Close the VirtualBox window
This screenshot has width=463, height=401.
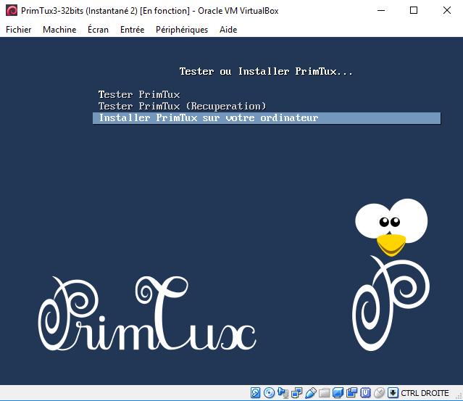coord(447,11)
